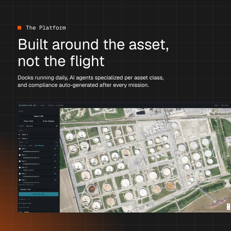
Task: Toggle the Tank 4 checkbox
Action: [20, 149]
